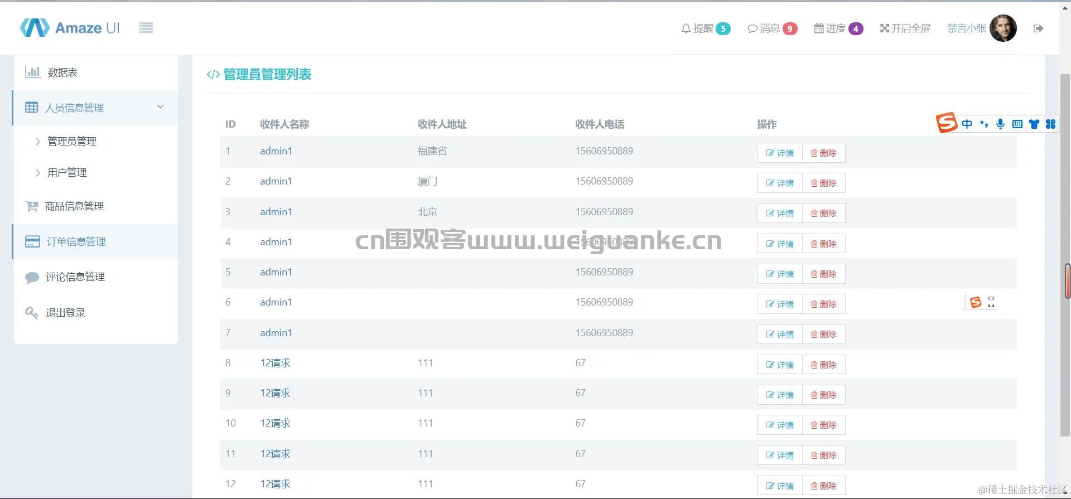
Task: Select 人员信息管理 sidebar item
Action: coord(95,108)
